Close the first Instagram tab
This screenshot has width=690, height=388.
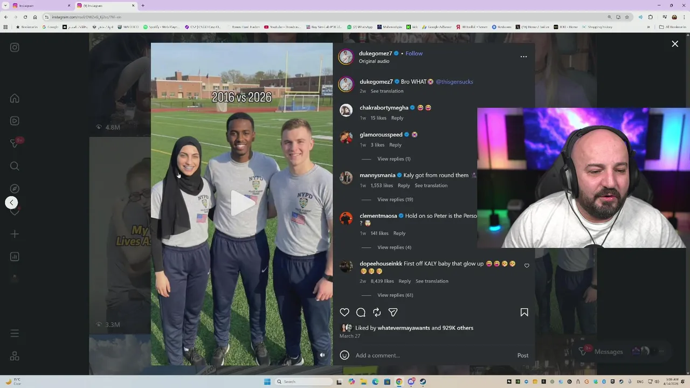[69, 5]
